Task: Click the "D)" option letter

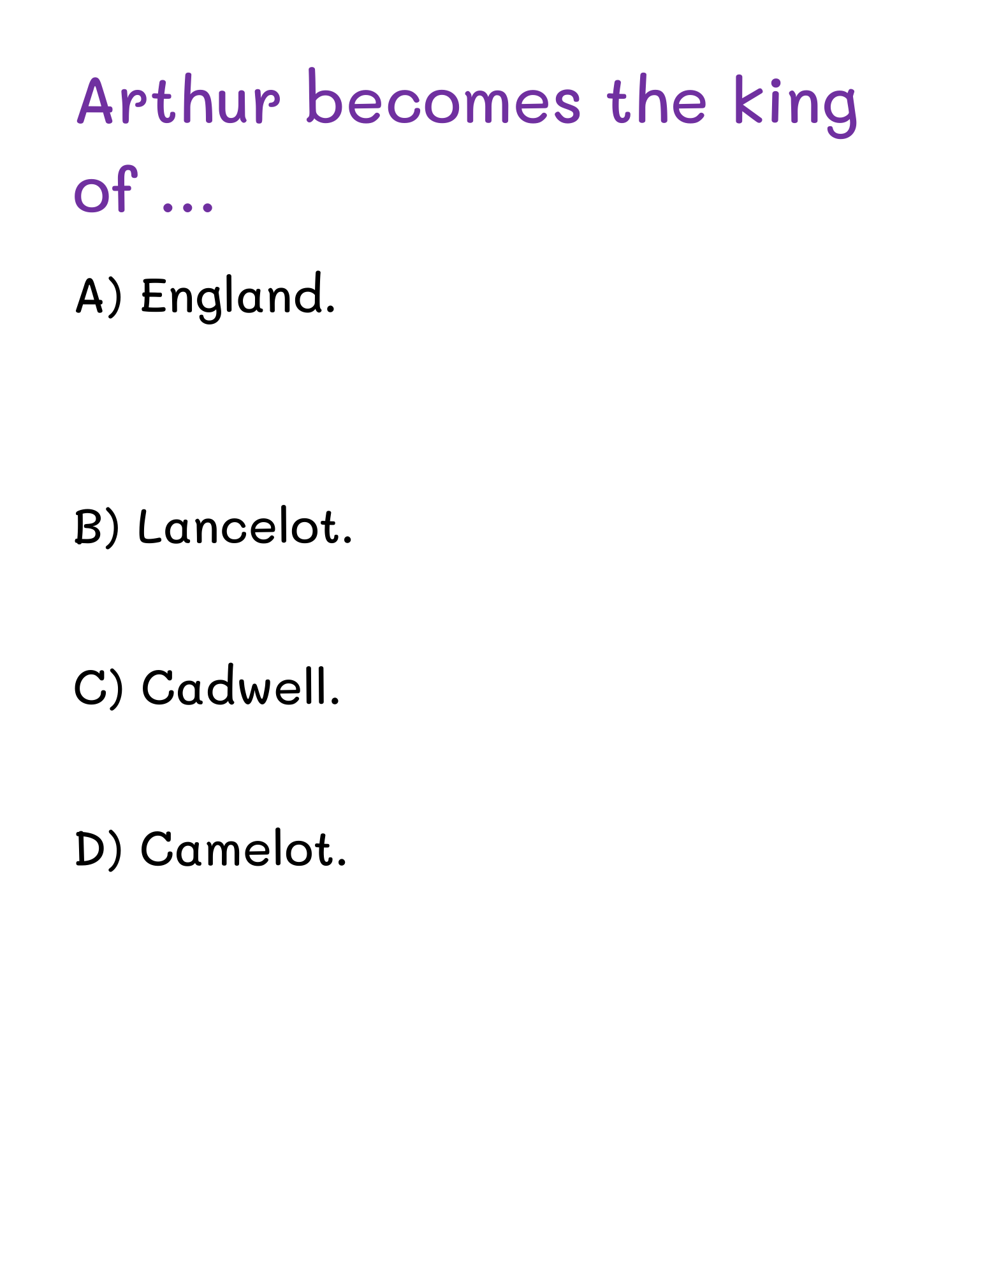Action: click(98, 850)
